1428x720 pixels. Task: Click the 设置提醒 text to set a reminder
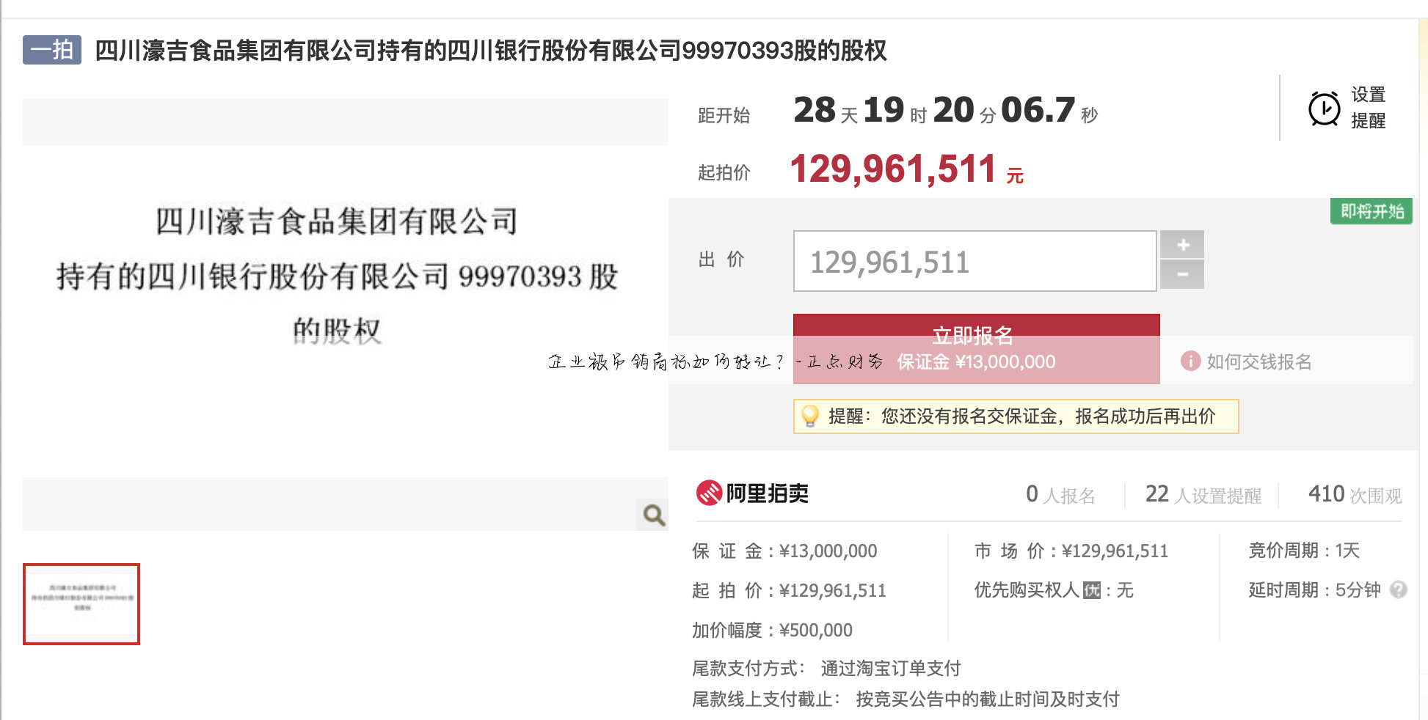tap(1368, 109)
